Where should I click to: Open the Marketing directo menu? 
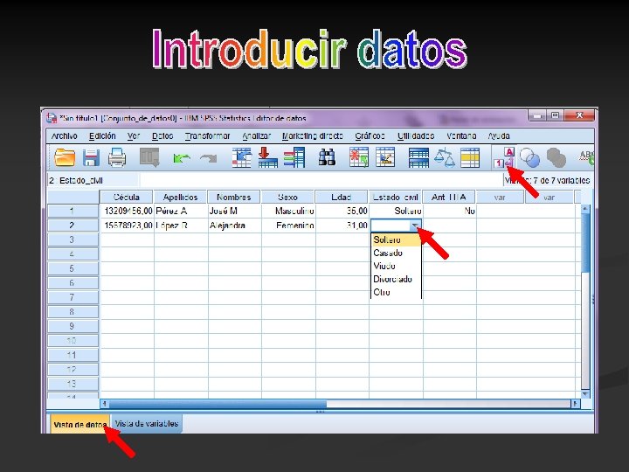[313, 136]
